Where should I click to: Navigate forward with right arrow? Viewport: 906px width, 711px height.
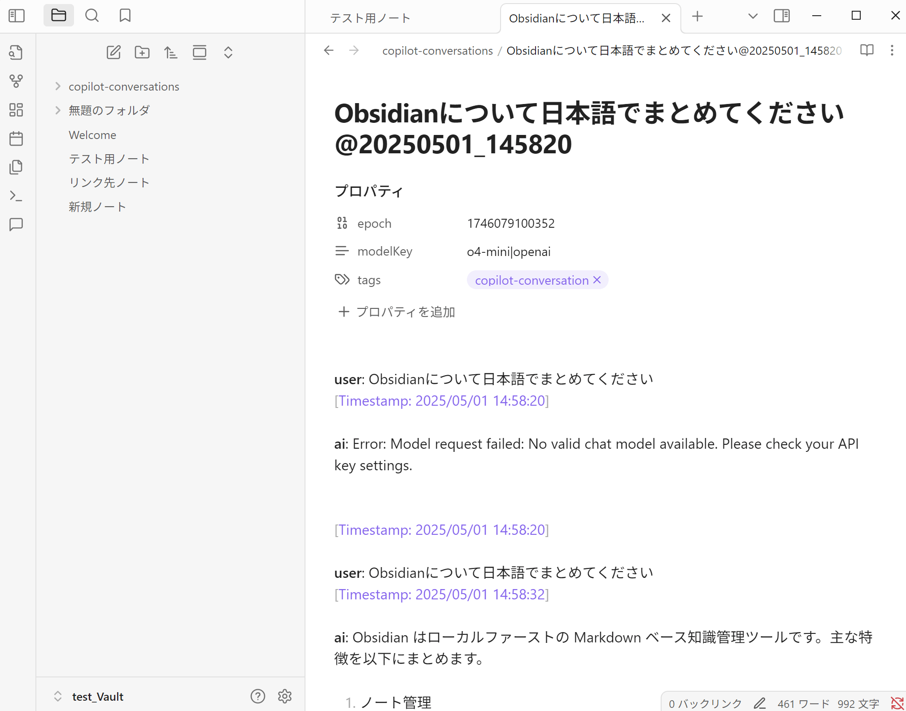pos(354,50)
